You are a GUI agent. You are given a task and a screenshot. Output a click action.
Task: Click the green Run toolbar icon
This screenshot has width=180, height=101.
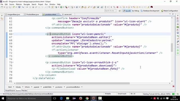[x=61, y=7]
